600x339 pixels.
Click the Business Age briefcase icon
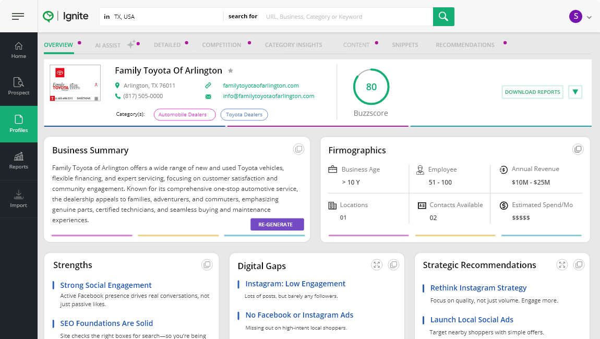click(332, 169)
